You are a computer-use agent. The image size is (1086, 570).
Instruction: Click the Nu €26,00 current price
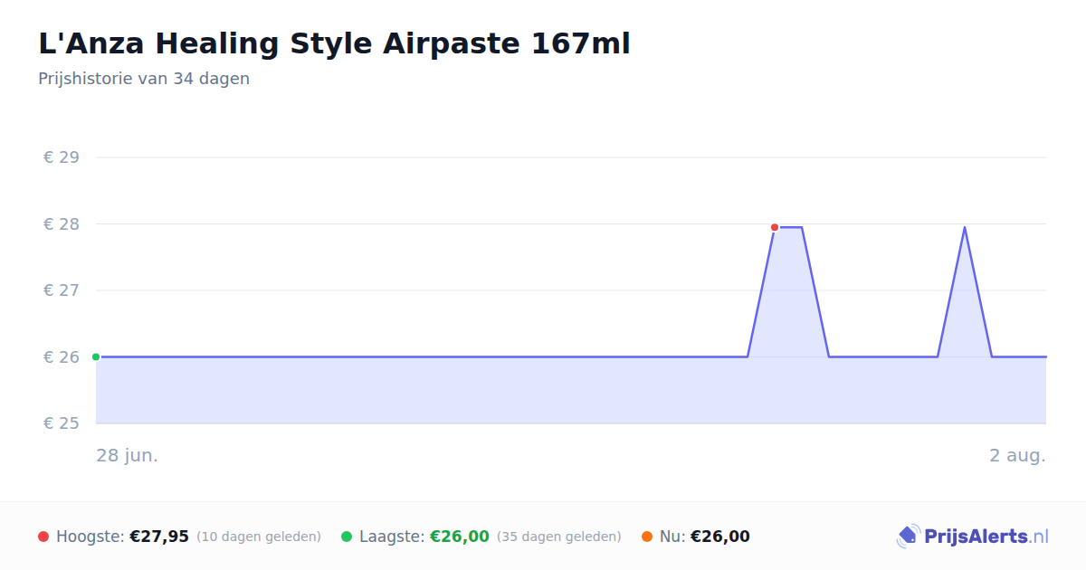pos(720,537)
